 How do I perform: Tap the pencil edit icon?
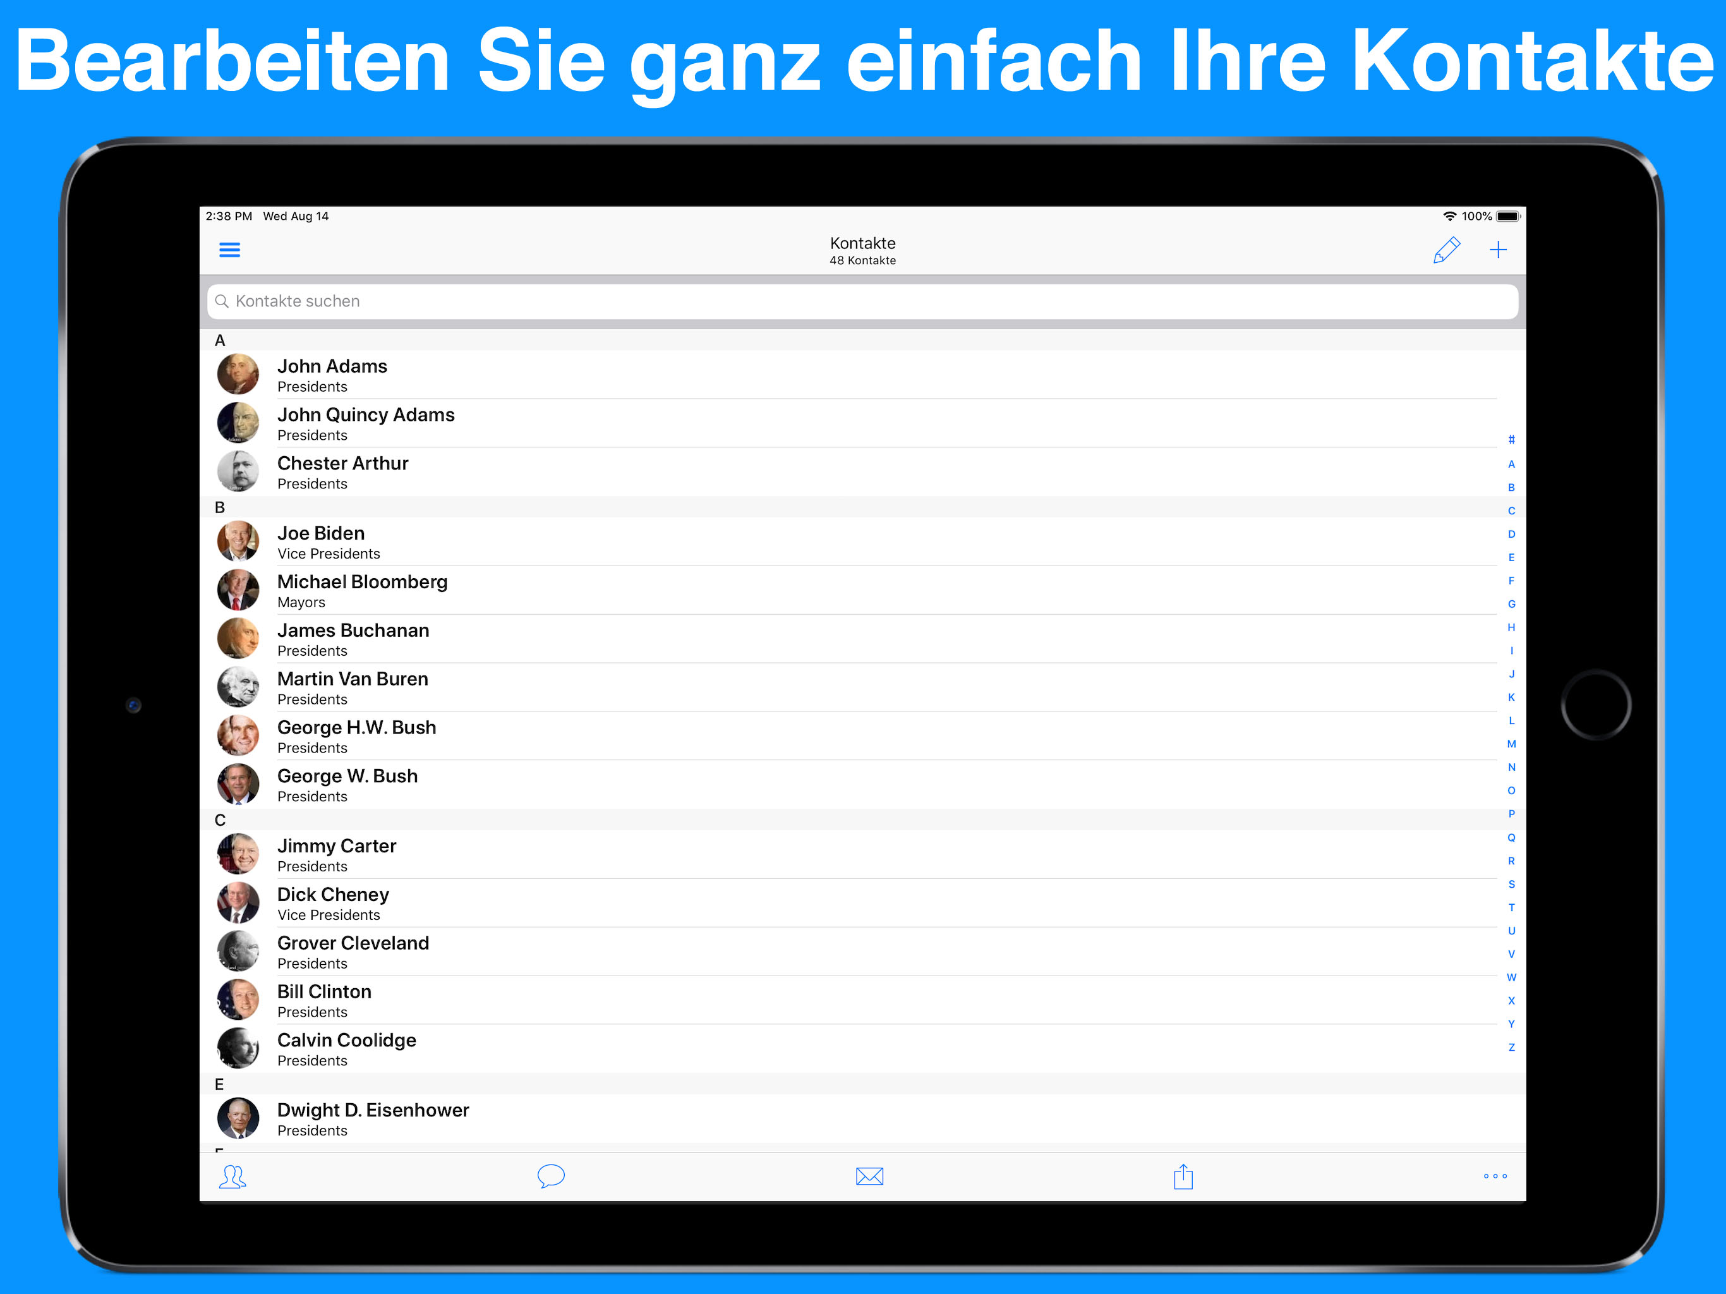pos(1446,250)
